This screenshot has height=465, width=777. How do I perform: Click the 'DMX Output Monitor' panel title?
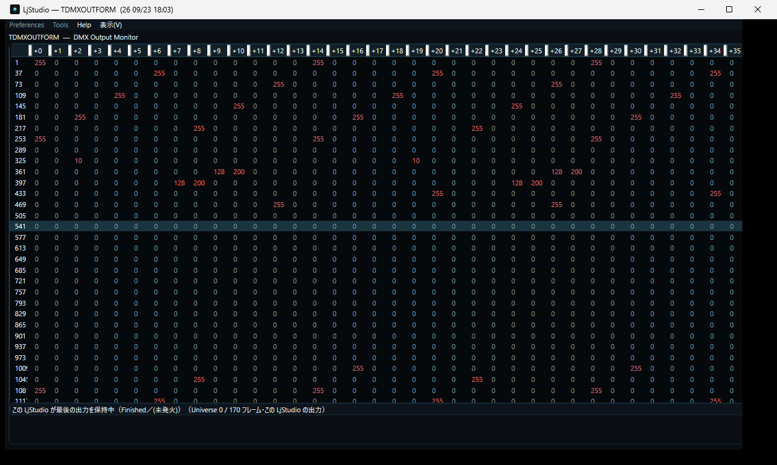[x=106, y=37]
